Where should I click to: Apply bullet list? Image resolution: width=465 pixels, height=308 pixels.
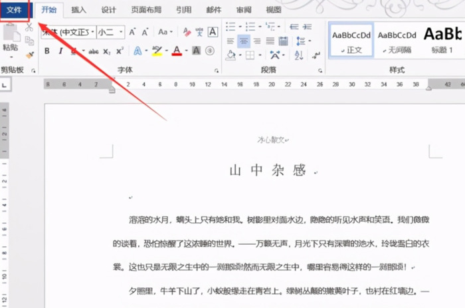click(231, 27)
